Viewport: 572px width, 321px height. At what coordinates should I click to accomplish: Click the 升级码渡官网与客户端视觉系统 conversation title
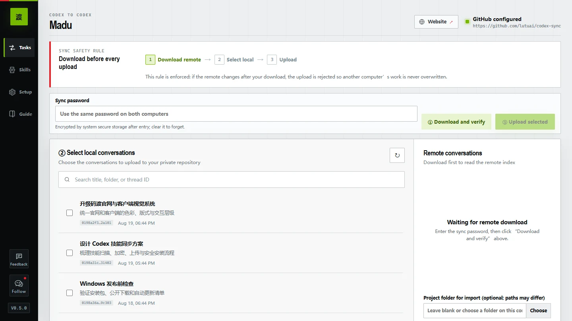coord(118,204)
